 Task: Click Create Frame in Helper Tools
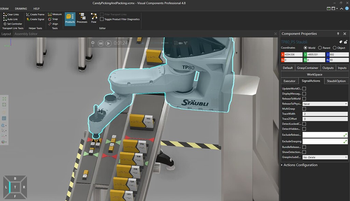tap(35, 14)
